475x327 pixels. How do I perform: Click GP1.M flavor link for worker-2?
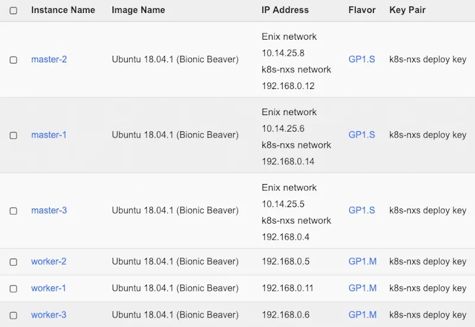pyautogui.click(x=362, y=261)
